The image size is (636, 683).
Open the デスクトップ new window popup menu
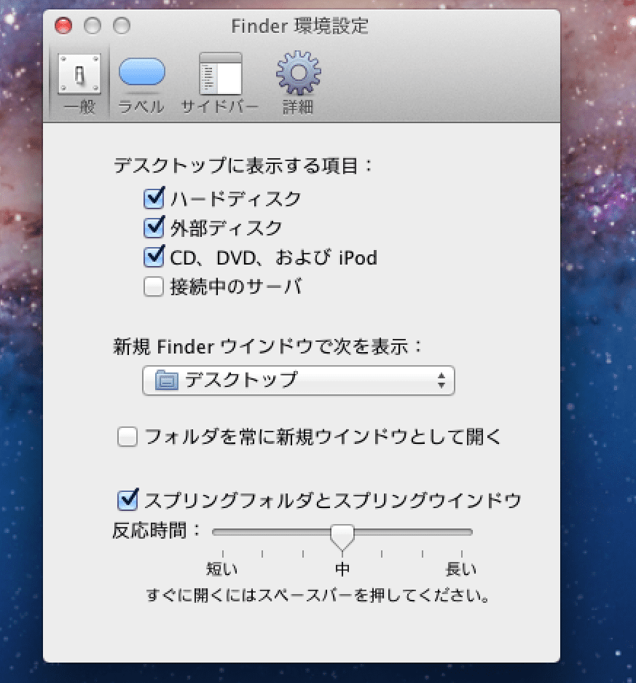(x=299, y=380)
